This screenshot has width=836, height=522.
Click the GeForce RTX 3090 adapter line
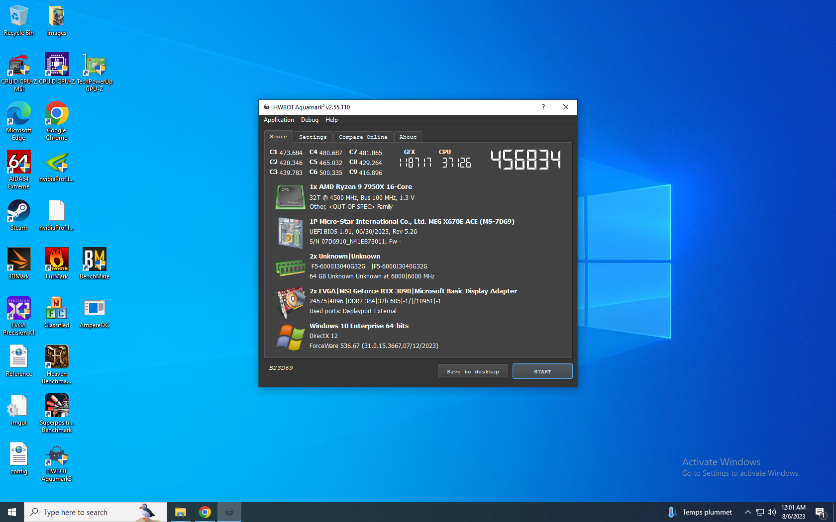click(413, 291)
